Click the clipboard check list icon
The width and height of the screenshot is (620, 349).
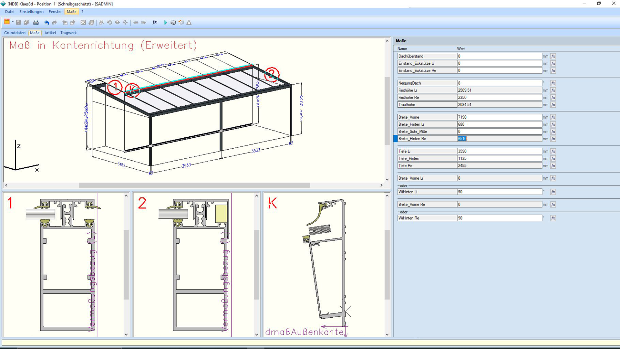181,22
